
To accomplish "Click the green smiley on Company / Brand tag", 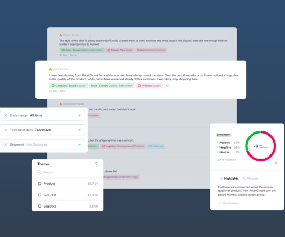I will click(53, 86).
